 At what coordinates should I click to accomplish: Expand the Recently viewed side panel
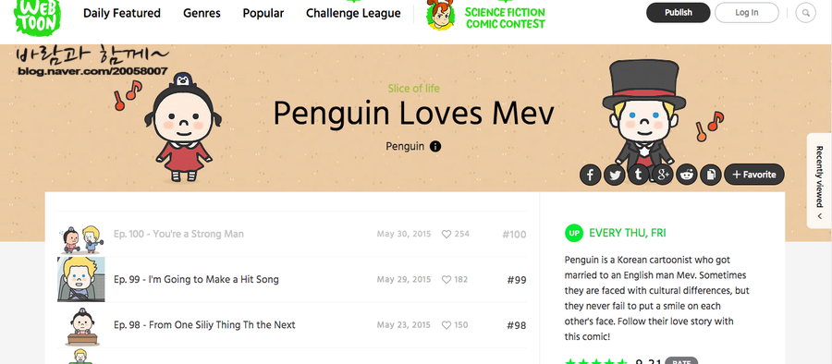point(819,180)
